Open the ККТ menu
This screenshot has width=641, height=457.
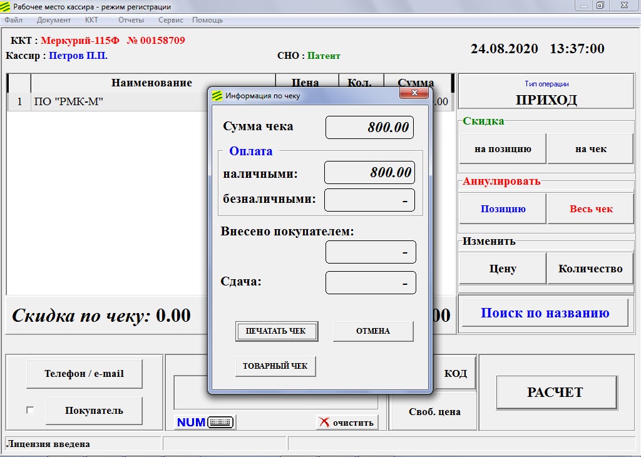[91, 20]
